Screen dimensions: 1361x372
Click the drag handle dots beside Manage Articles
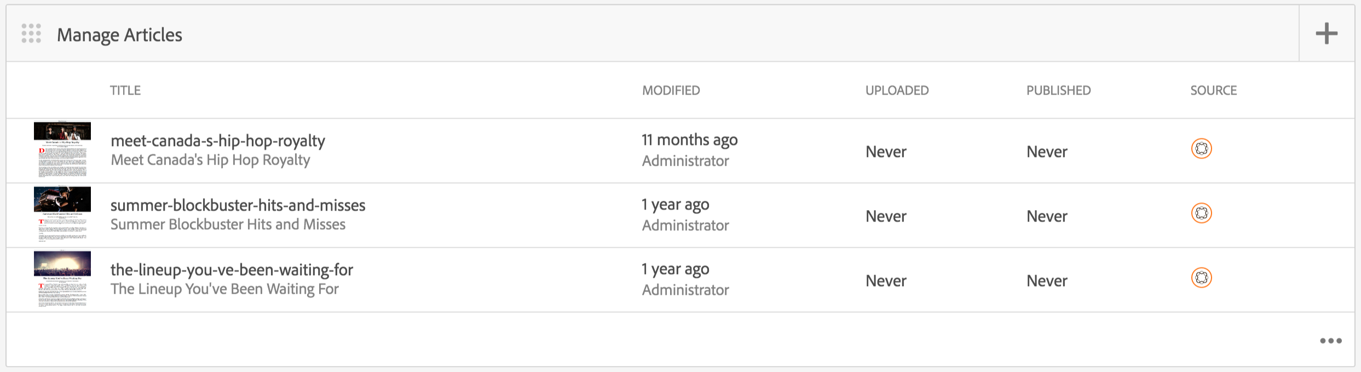(x=31, y=34)
